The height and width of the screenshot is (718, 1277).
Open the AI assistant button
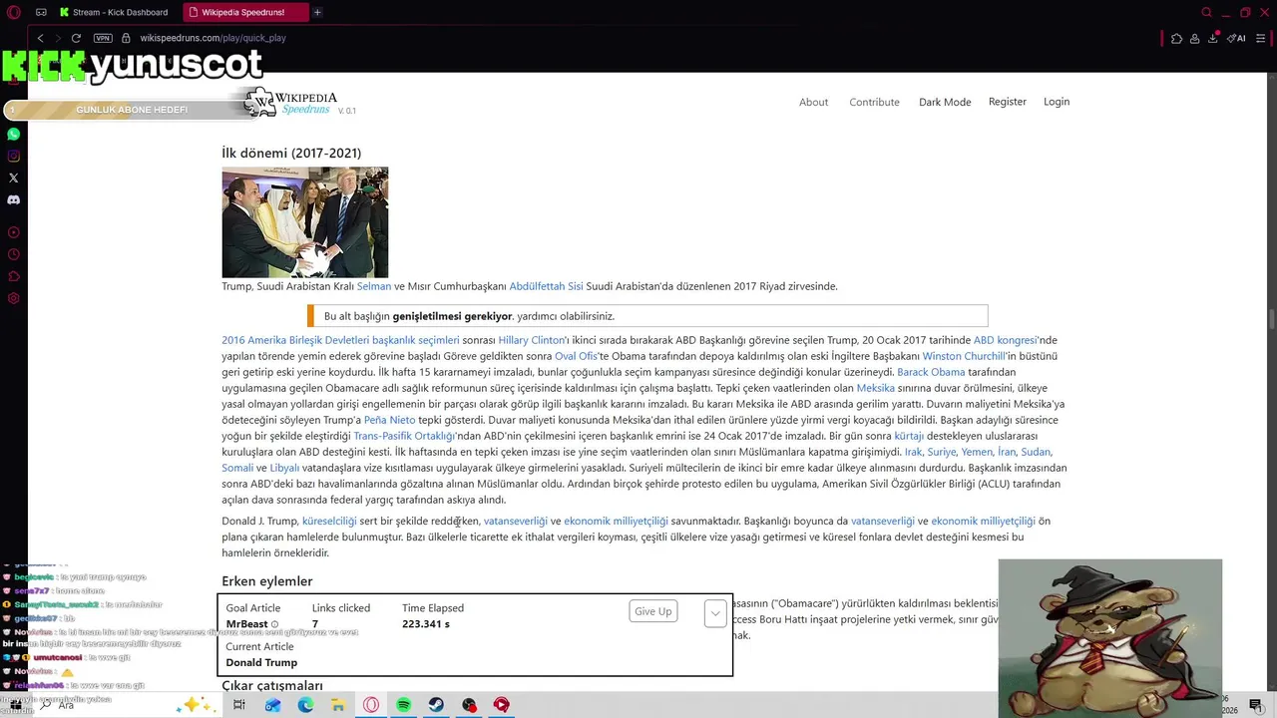click(x=1236, y=38)
